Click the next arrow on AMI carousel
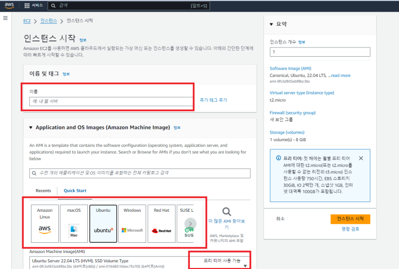The height and width of the screenshot is (269, 399). tap(190, 224)
